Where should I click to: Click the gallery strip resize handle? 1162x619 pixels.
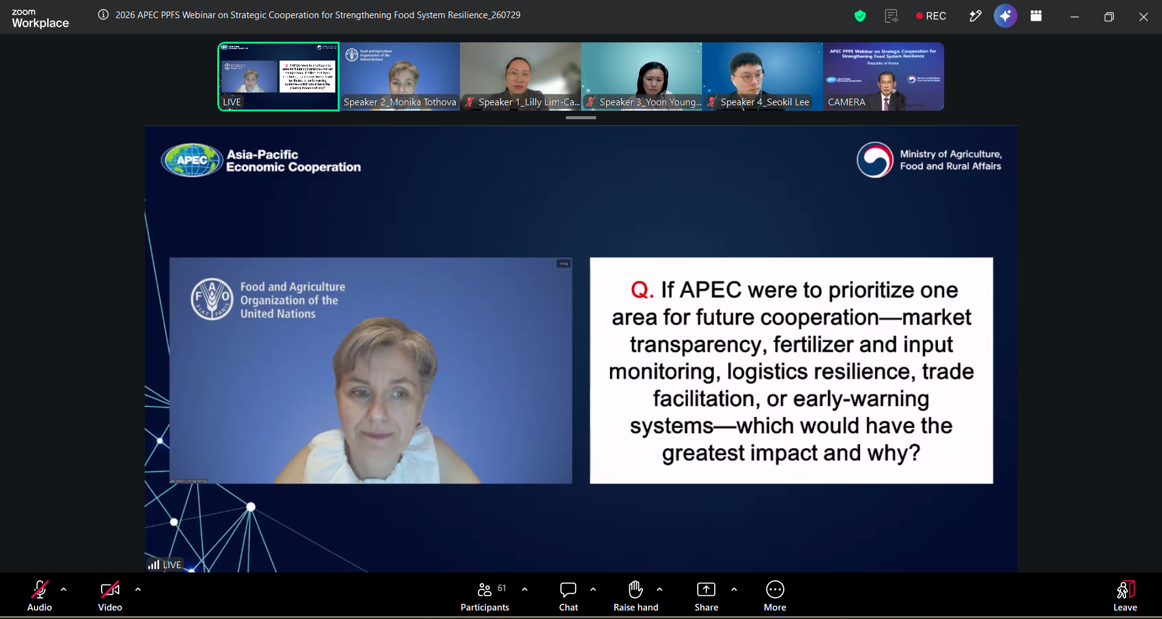pos(581,118)
